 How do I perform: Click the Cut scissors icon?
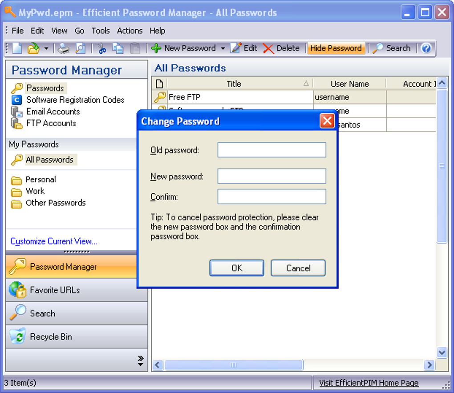(x=101, y=48)
